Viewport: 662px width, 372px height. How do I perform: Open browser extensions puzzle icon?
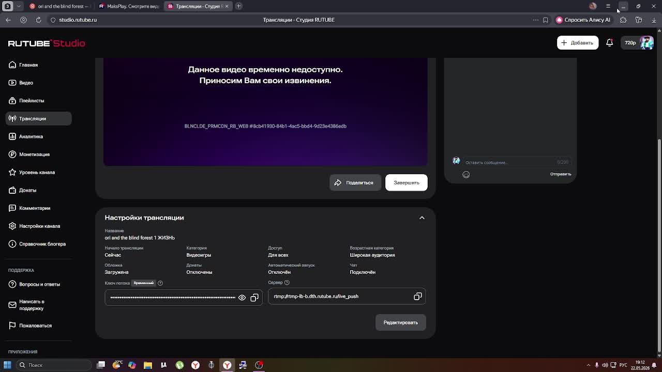click(x=623, y=20)
